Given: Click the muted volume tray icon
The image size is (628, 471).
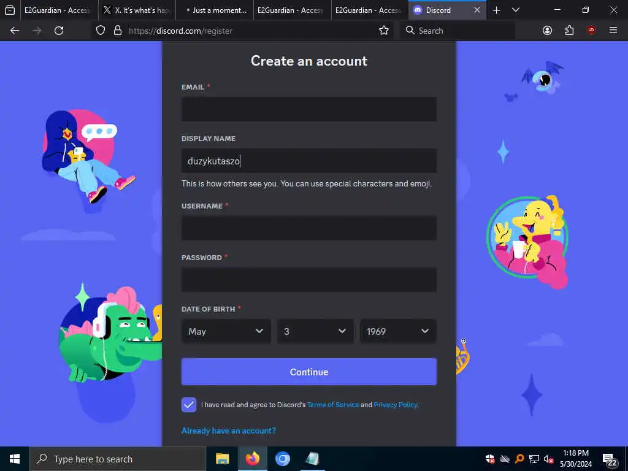Looking at the screenshot, I should (x=548, y=459).
